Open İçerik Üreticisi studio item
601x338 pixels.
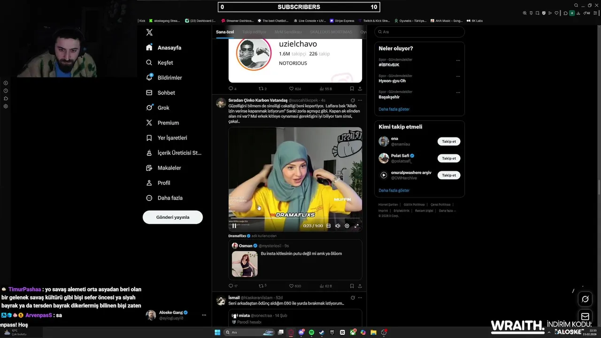(x=173, y=153)
